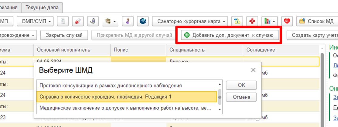
Task: Open the Санаторно курортная карта dropdown
Action: pos(190,21)
